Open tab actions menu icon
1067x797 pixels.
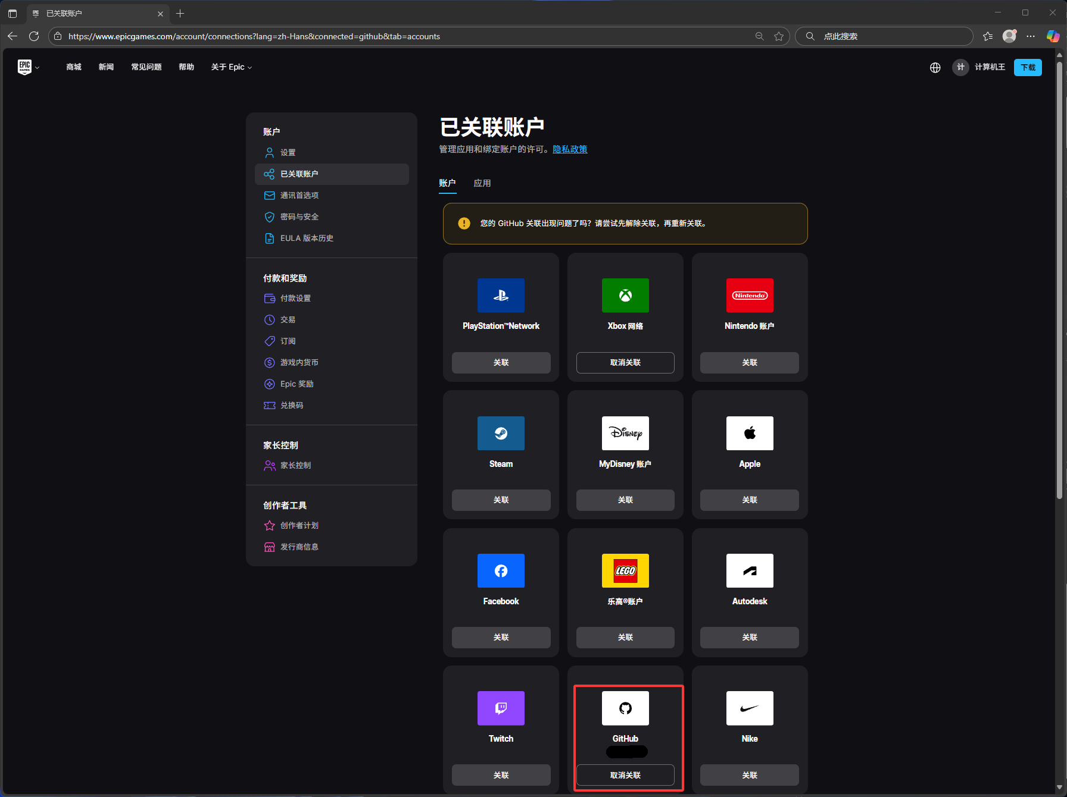[13, 13]
